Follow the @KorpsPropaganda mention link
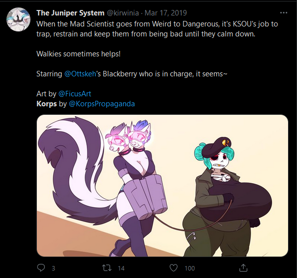The image size is (297, 278). pyautogui.click(x=102, y=104)
